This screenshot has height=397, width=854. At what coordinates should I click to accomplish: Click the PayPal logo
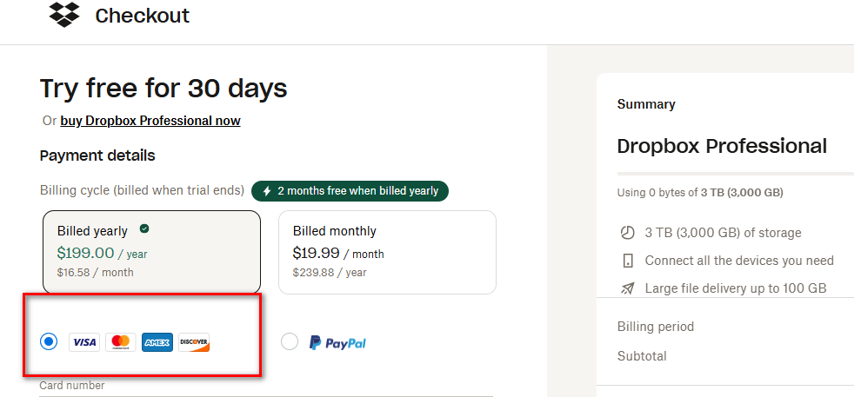coord(337,343)
